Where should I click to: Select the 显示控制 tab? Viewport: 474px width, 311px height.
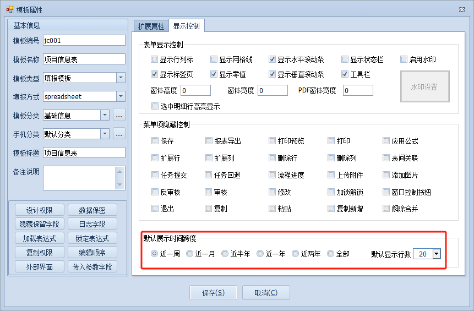click(186, 26)
